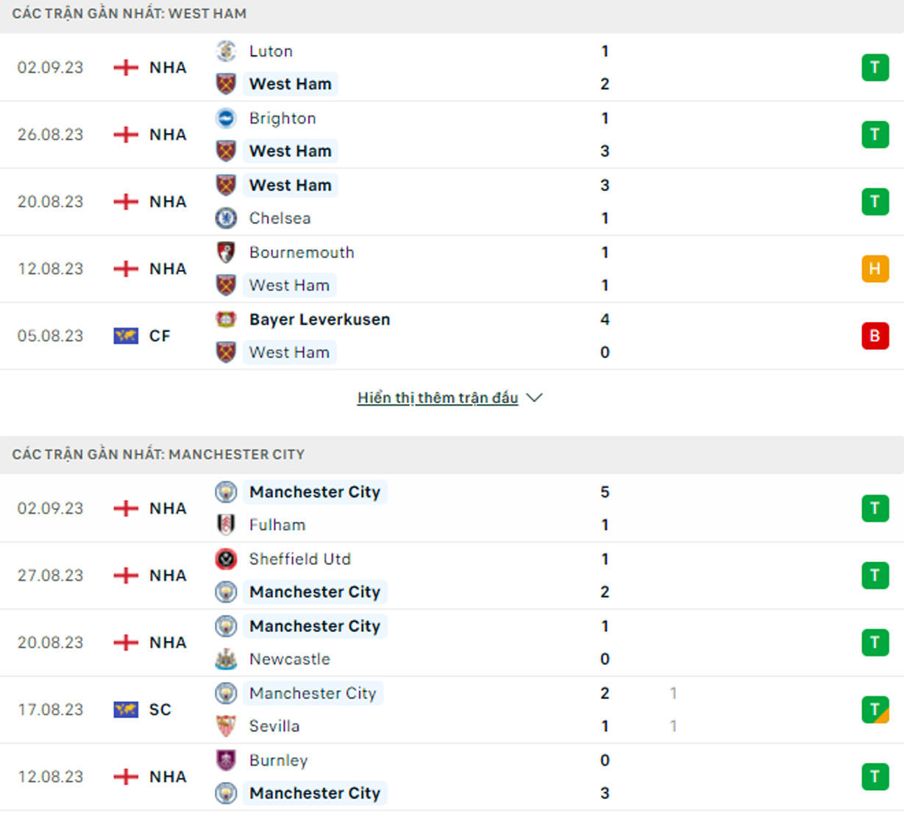Click the Burnley club crest icon
904x818 pixels.
pyautogui.click(x=226, y=760)
